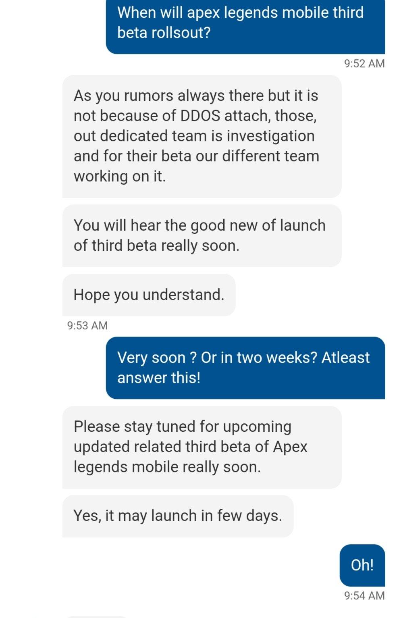Tap 'out dedicated team is investigation' line
Image resolution: width=399 pixels, height=618 pixels.
click(x=194, y=136)
